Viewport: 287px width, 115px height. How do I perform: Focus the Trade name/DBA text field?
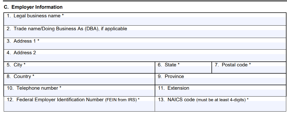coord(145,34)
